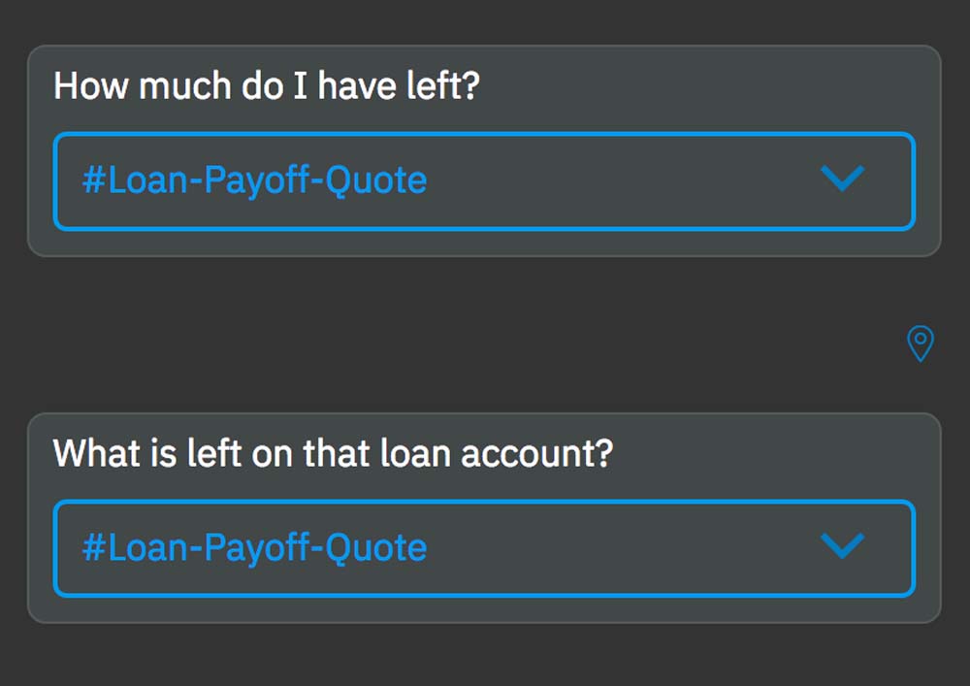Click empty space right of "What is left on that loan account?"
This screenshot has width=970, height=686.
pos(776,454)
